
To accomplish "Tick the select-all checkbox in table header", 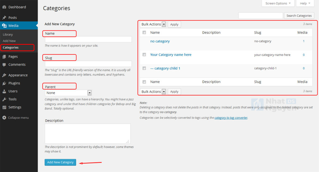I will [x=144, y=33].
